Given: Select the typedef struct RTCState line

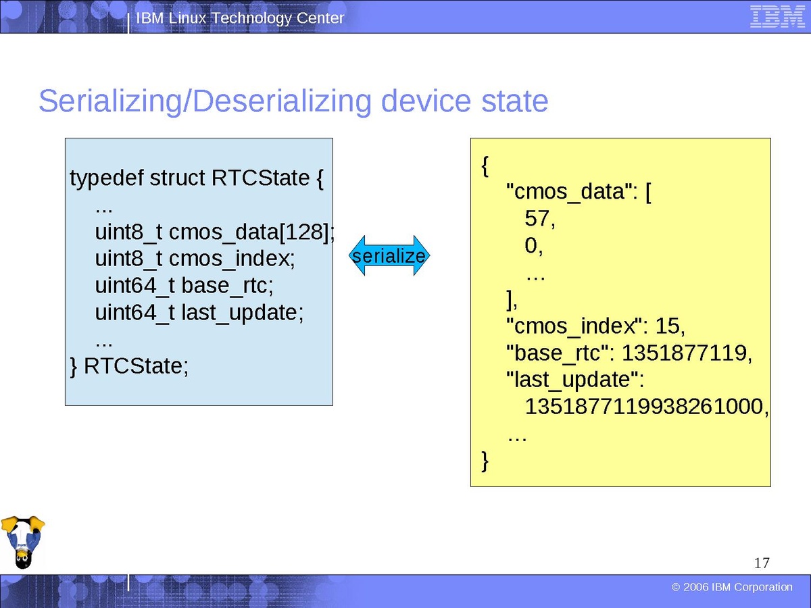Looking at the screenshot, I should click(x=197, y=178).
